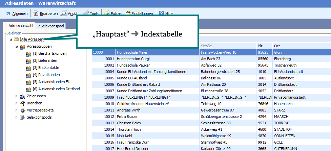Select the Geschäftskunden group icon
331x151 pixels.
tap(28, 53)
